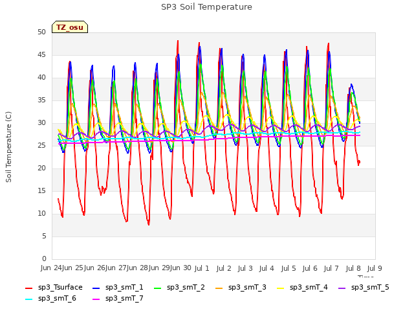This screenshot has width=414, height=311.
Task: Click the Jul 9 x-axis tick label
Action: pyautogui.click(x=375, y=268)
